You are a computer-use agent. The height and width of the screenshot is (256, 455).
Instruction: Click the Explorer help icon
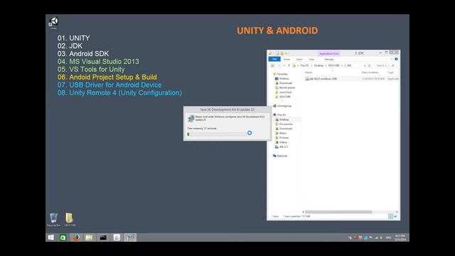click(x=396, y=59)
